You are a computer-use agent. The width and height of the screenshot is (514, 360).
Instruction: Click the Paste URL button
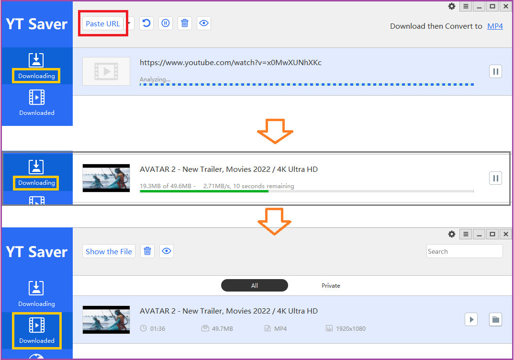point(103,23)
